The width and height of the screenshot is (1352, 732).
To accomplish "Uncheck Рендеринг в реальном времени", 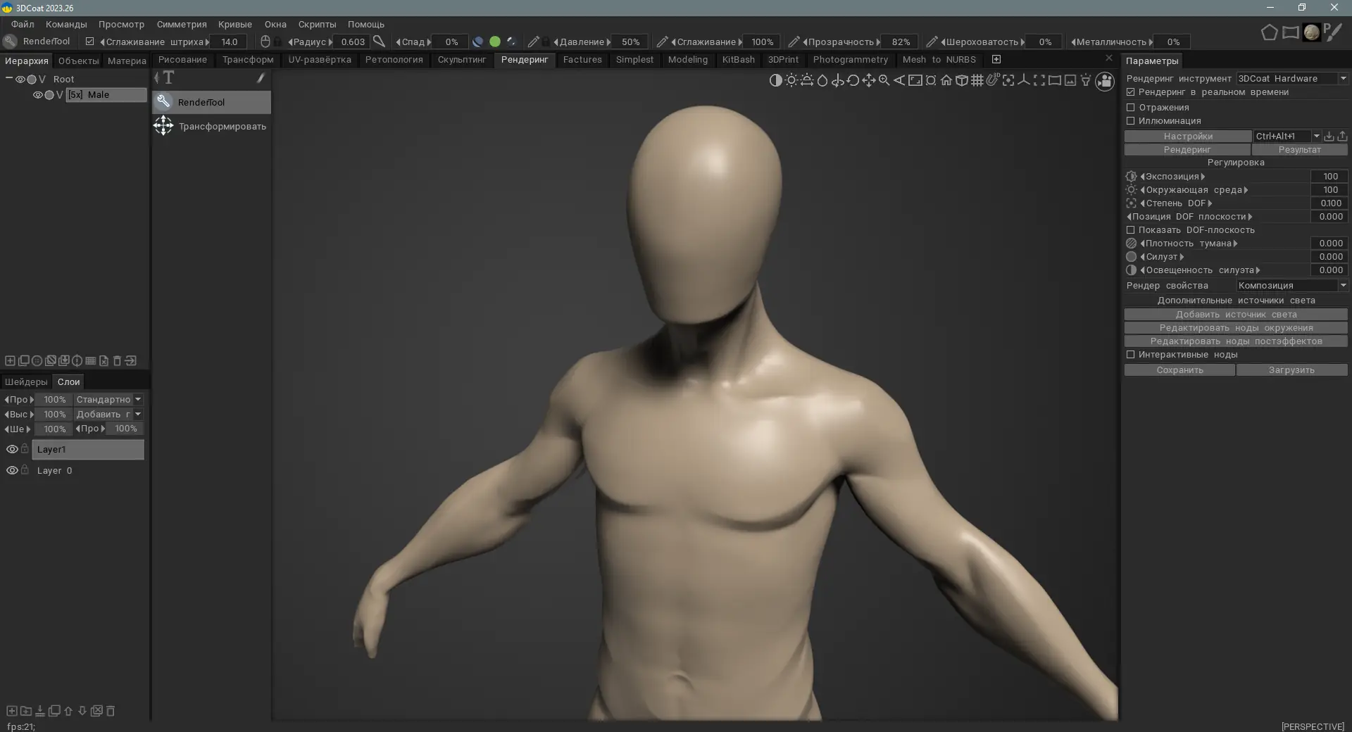I will [1131, 92].
